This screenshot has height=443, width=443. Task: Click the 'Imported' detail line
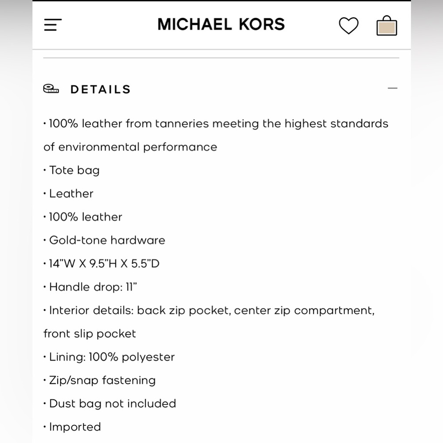(72, 427)
